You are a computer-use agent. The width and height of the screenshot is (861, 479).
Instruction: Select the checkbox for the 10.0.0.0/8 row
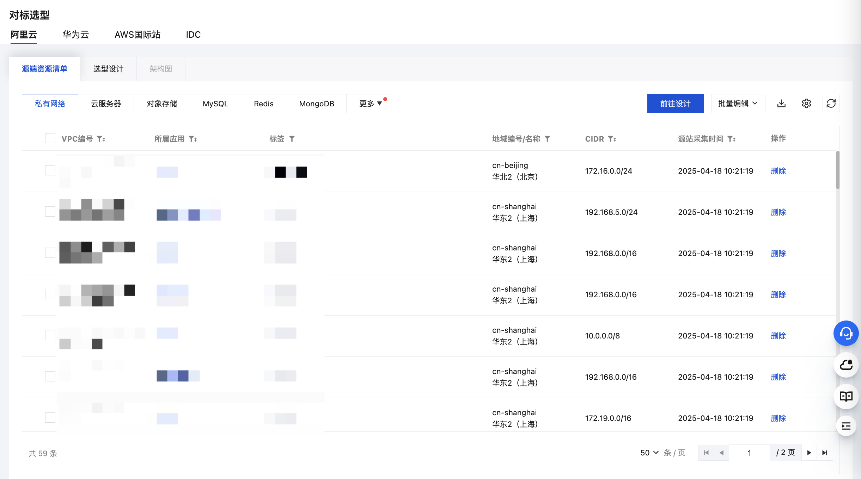(x=50, y=335)
